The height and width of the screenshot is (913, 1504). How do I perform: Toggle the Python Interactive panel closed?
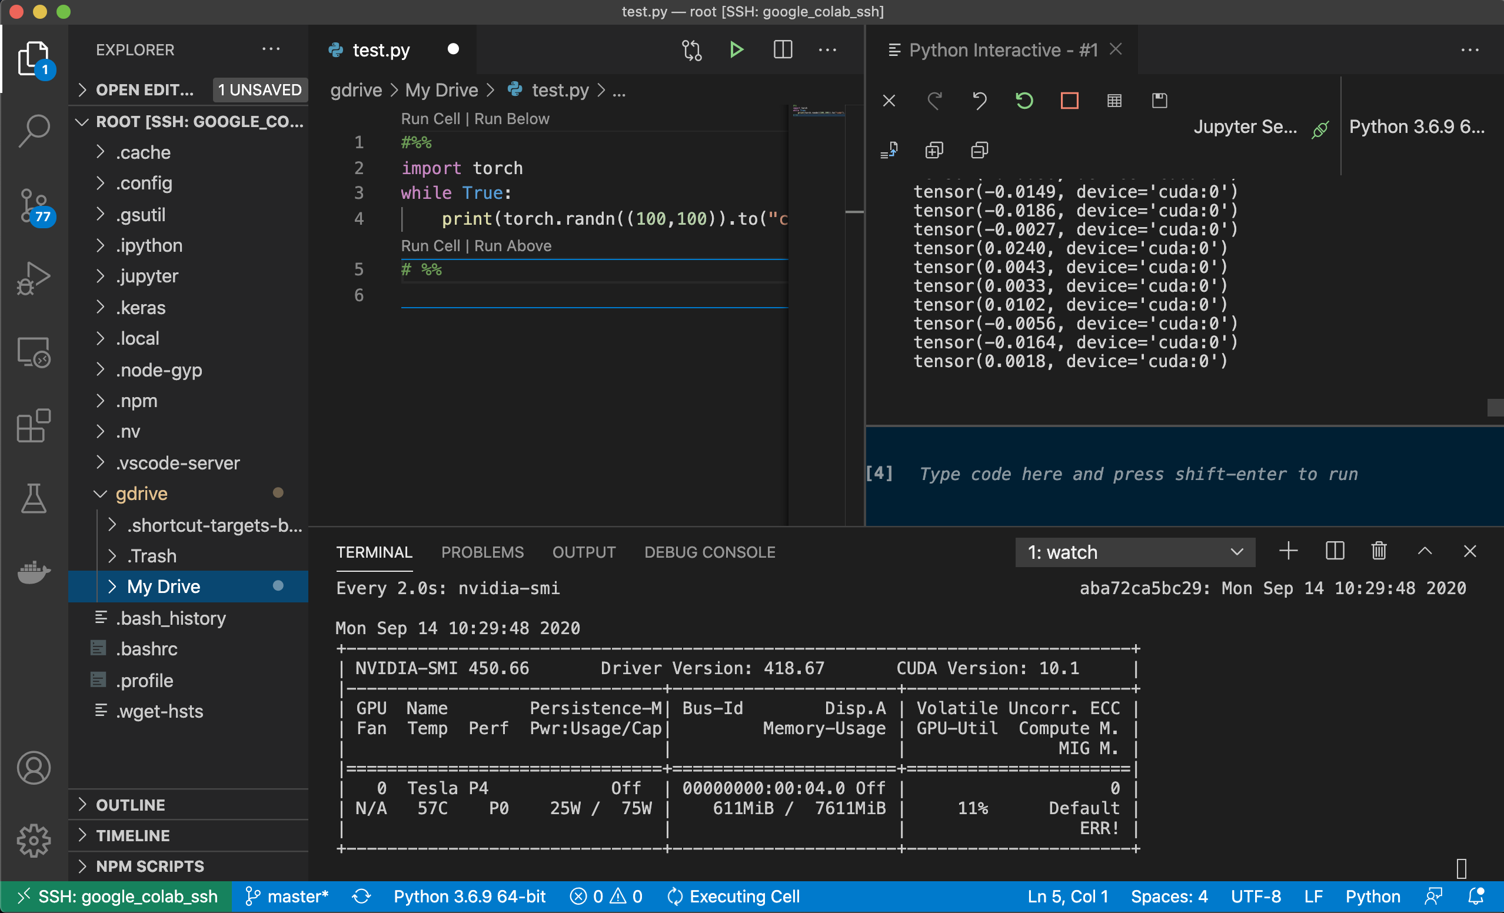[1116, 49]
